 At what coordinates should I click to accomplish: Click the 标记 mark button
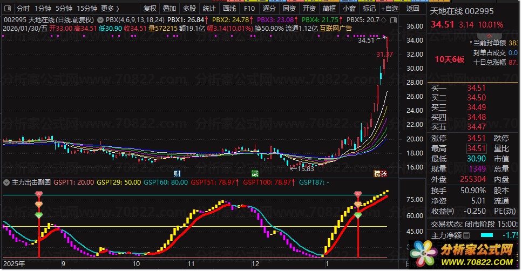(369, 8)
